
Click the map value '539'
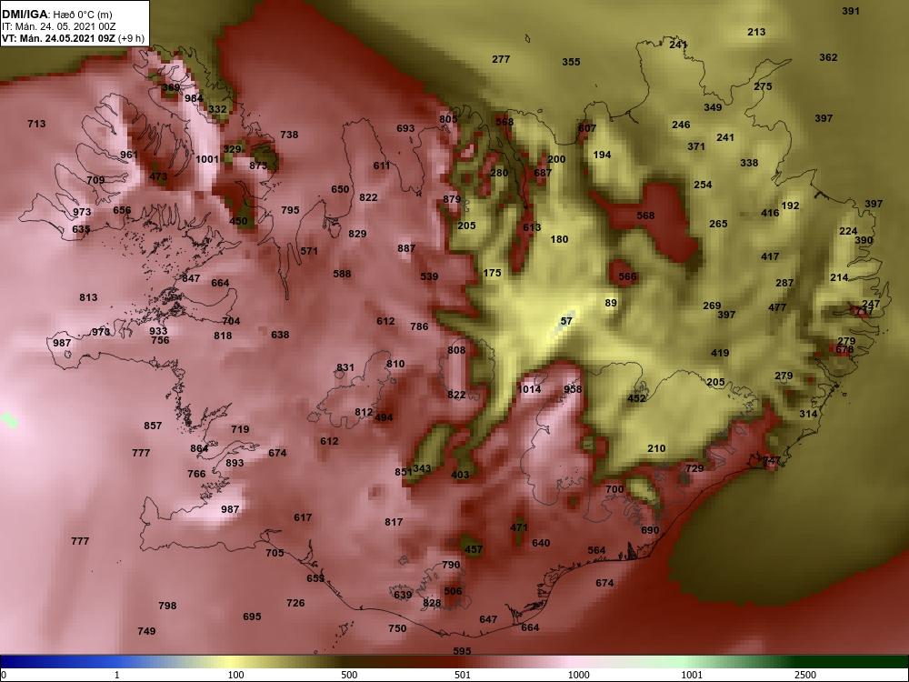click(429, 276)
